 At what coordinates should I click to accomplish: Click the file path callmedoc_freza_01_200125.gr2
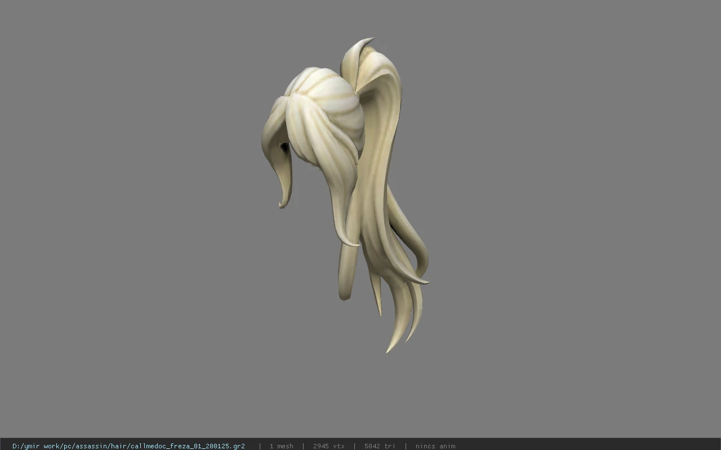[128, 446]
